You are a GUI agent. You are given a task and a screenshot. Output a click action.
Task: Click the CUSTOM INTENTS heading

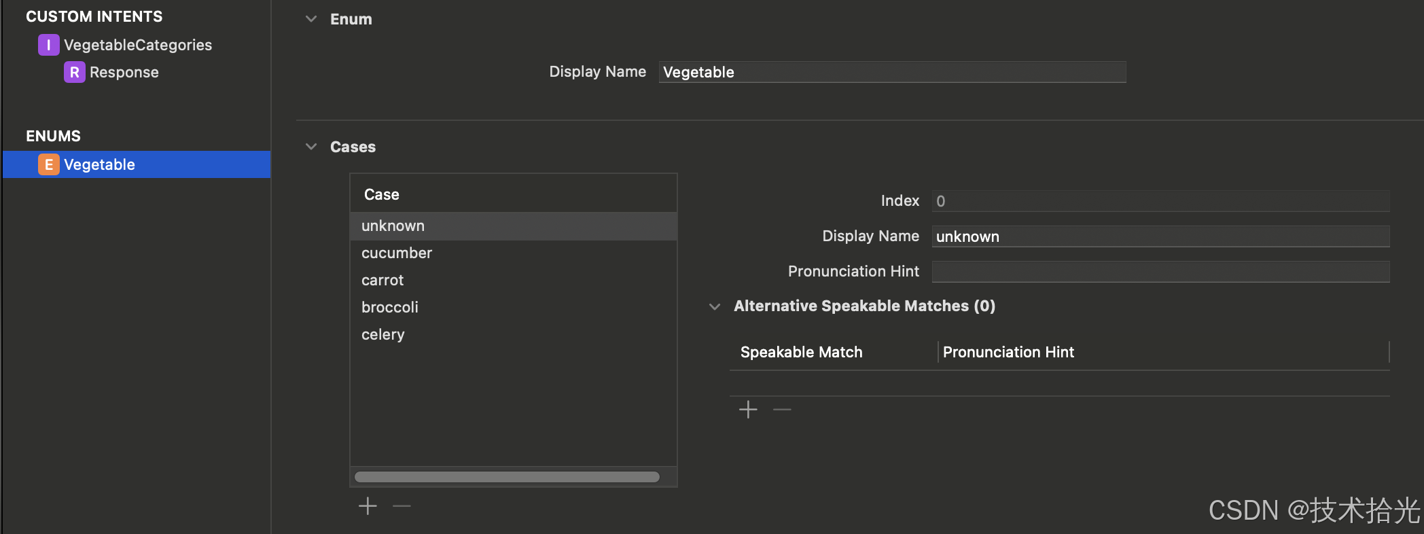pos(94,16)
